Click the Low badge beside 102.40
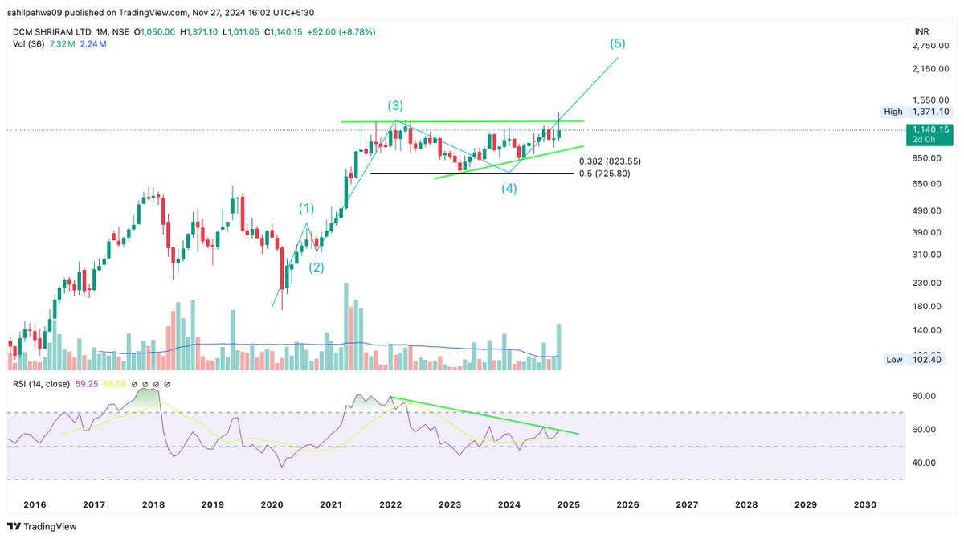 pos(894,360)
